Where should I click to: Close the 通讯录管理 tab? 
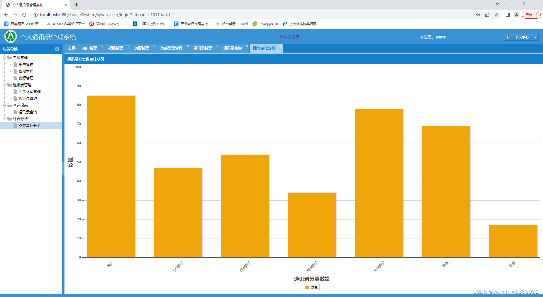point(217,46)
